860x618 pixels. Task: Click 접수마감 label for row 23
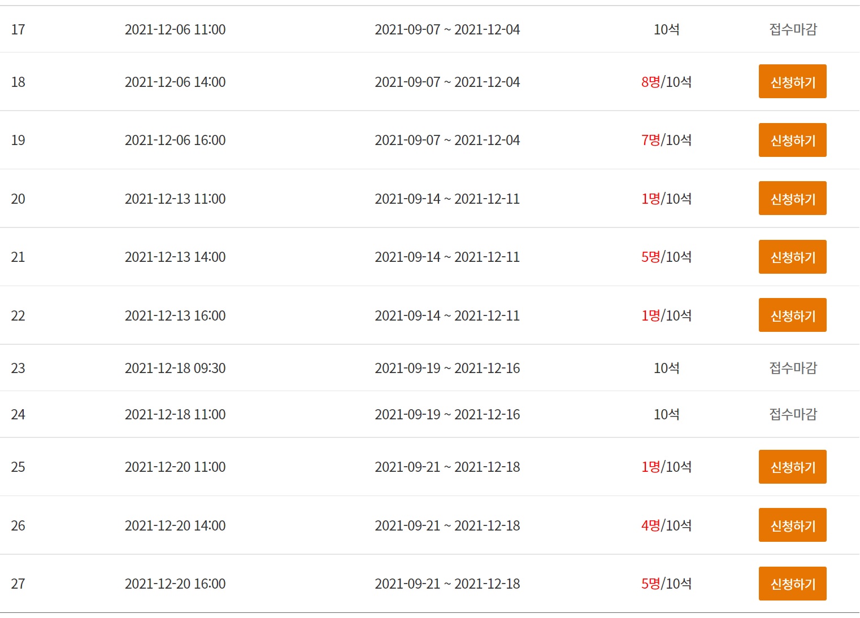click(x=793, y=368)
